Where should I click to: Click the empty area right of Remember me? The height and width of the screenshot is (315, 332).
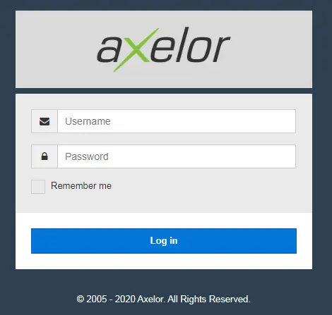(x=212, y=187)
